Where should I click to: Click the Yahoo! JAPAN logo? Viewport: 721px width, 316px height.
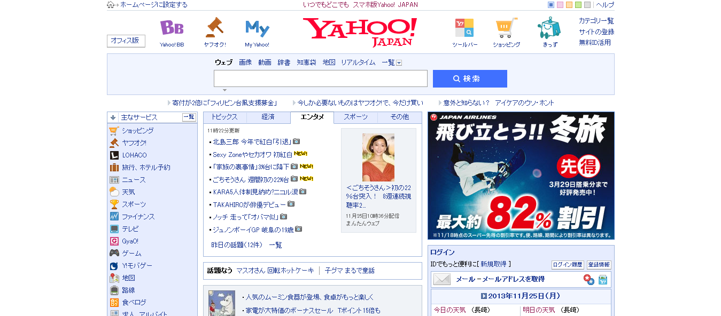(x=360, y=32)
